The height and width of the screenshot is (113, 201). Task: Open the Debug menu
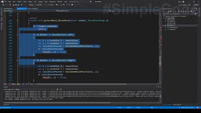[x=30, y=2]
